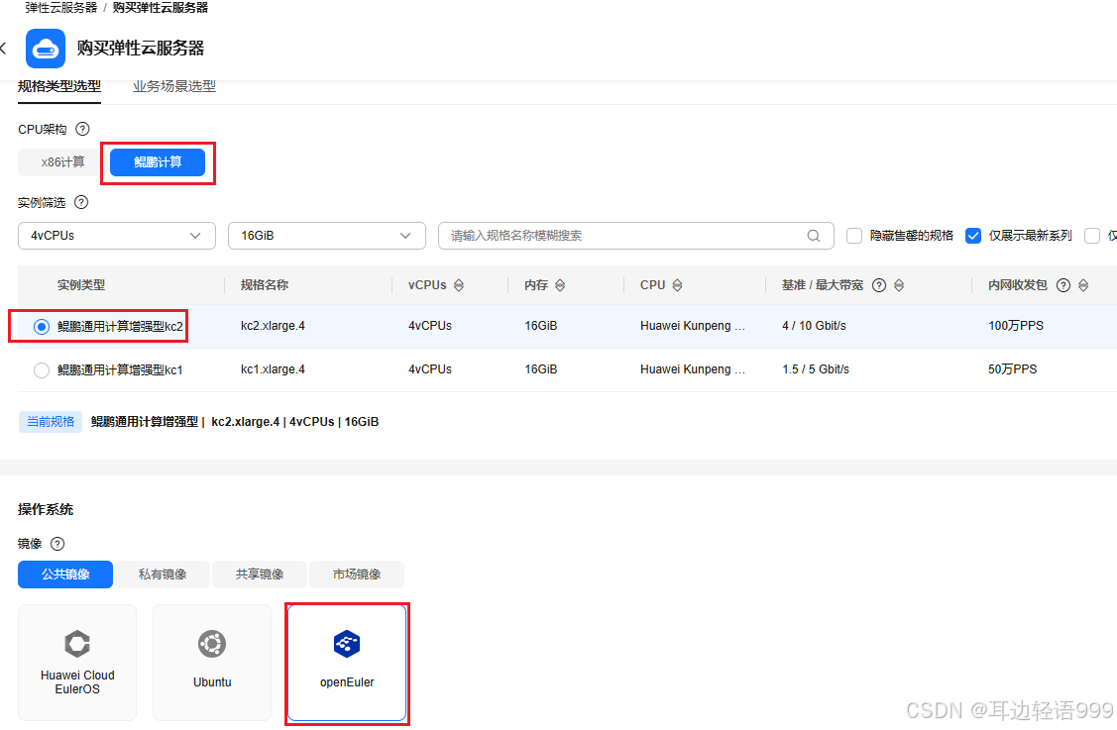Sort by CPU column sort icon
This screenshot has height=730, width=1117.
[677, 285]
